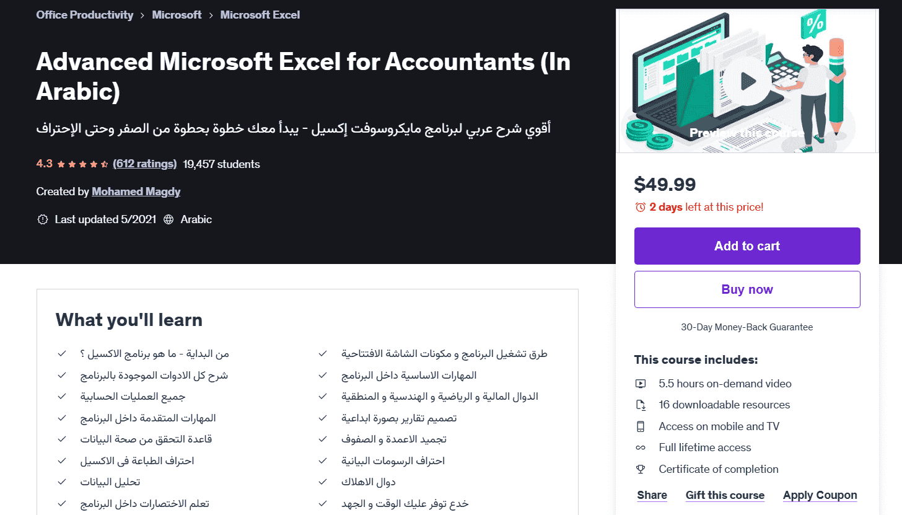Open the Microsoft Excel breadcrumb link
This screenshot has height=515, width=902.
click(260, 15)
